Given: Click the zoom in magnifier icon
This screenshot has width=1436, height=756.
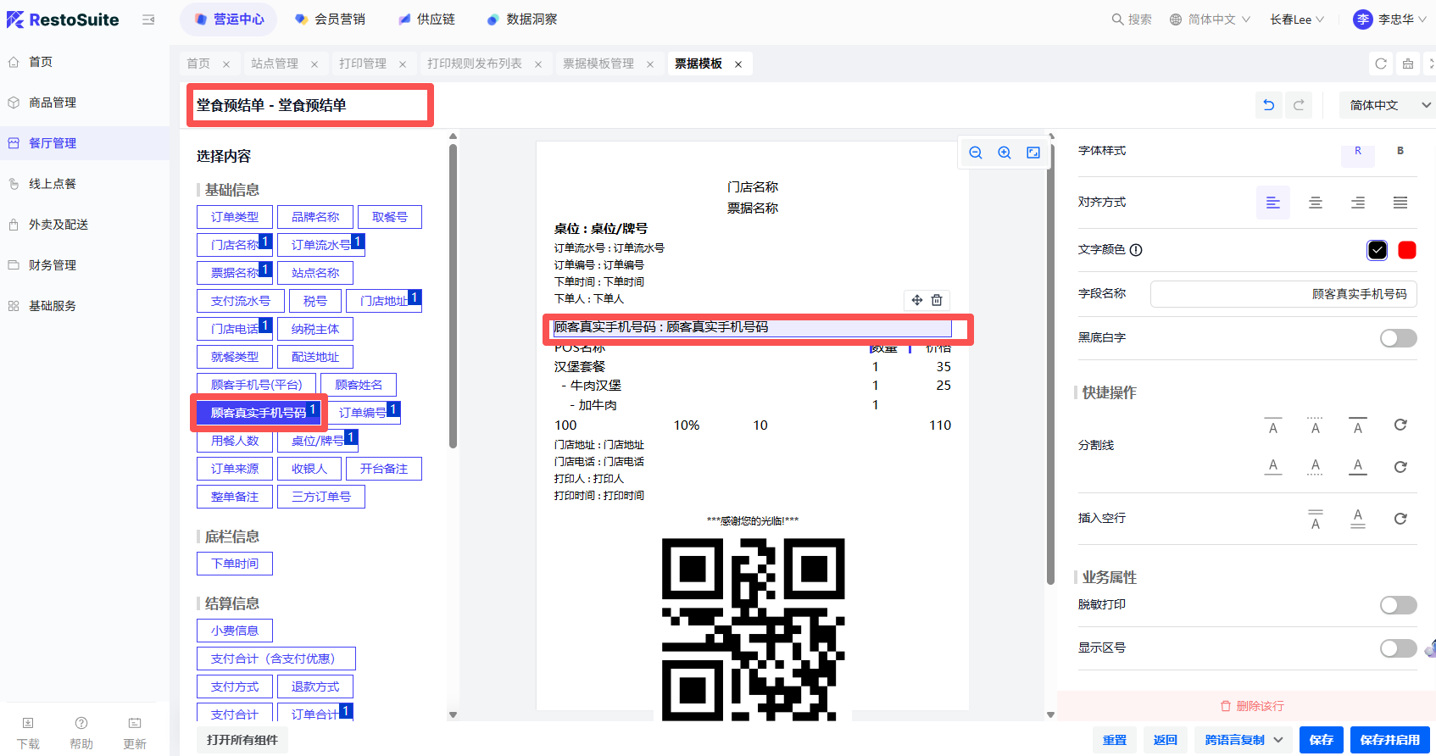Looking at the screenshot, I should pos(1005,153).
